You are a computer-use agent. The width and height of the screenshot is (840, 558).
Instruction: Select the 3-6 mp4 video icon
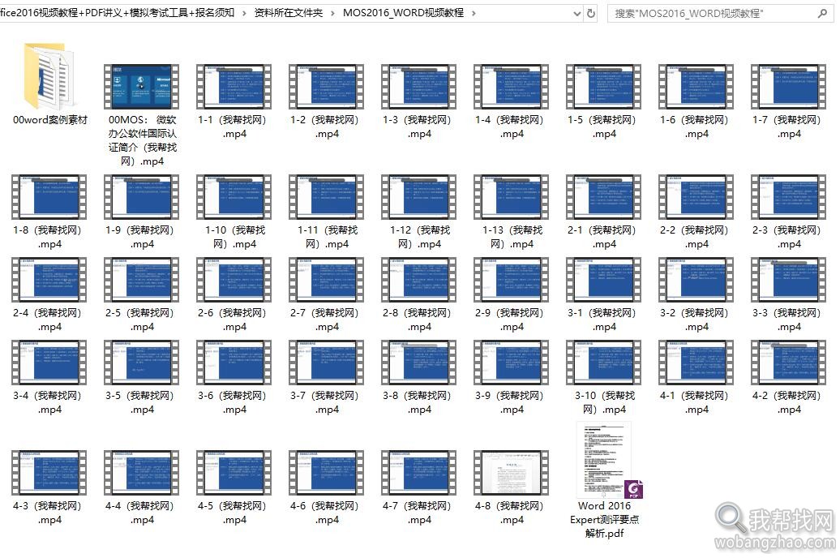point(234,363)
